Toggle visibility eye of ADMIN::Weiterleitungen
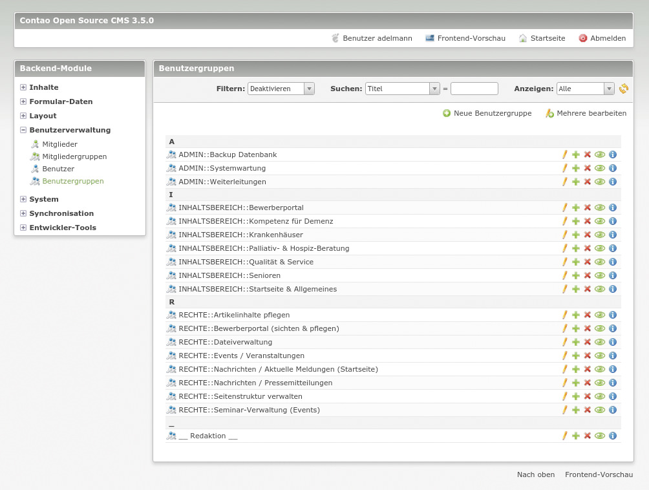The width and height of the screenshot is (649, 490). coord(600,182)
